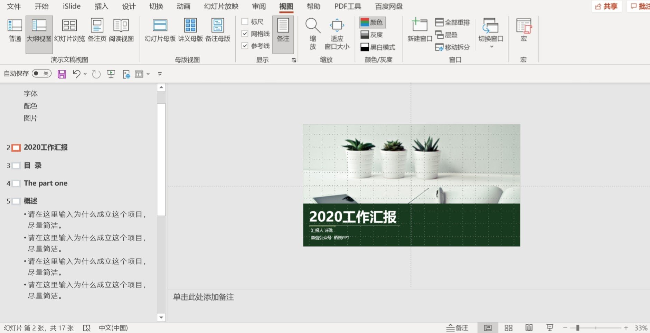Open Show group dialog launcher
The width and height of the screenshot is (650, 333).
[x=294, y=60]
